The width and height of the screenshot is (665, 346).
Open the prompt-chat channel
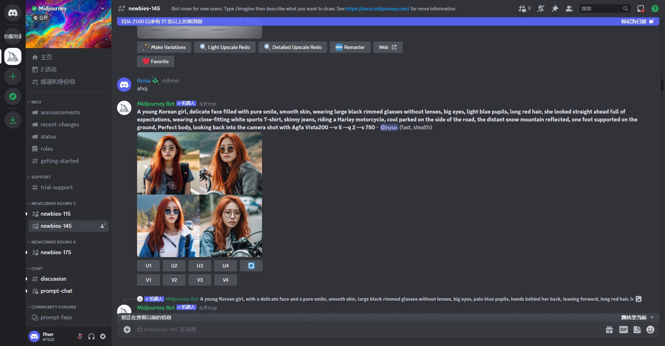tap(56, 291)
